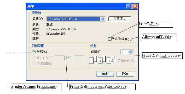Select the 全部(A) radio button

point(34,52)
